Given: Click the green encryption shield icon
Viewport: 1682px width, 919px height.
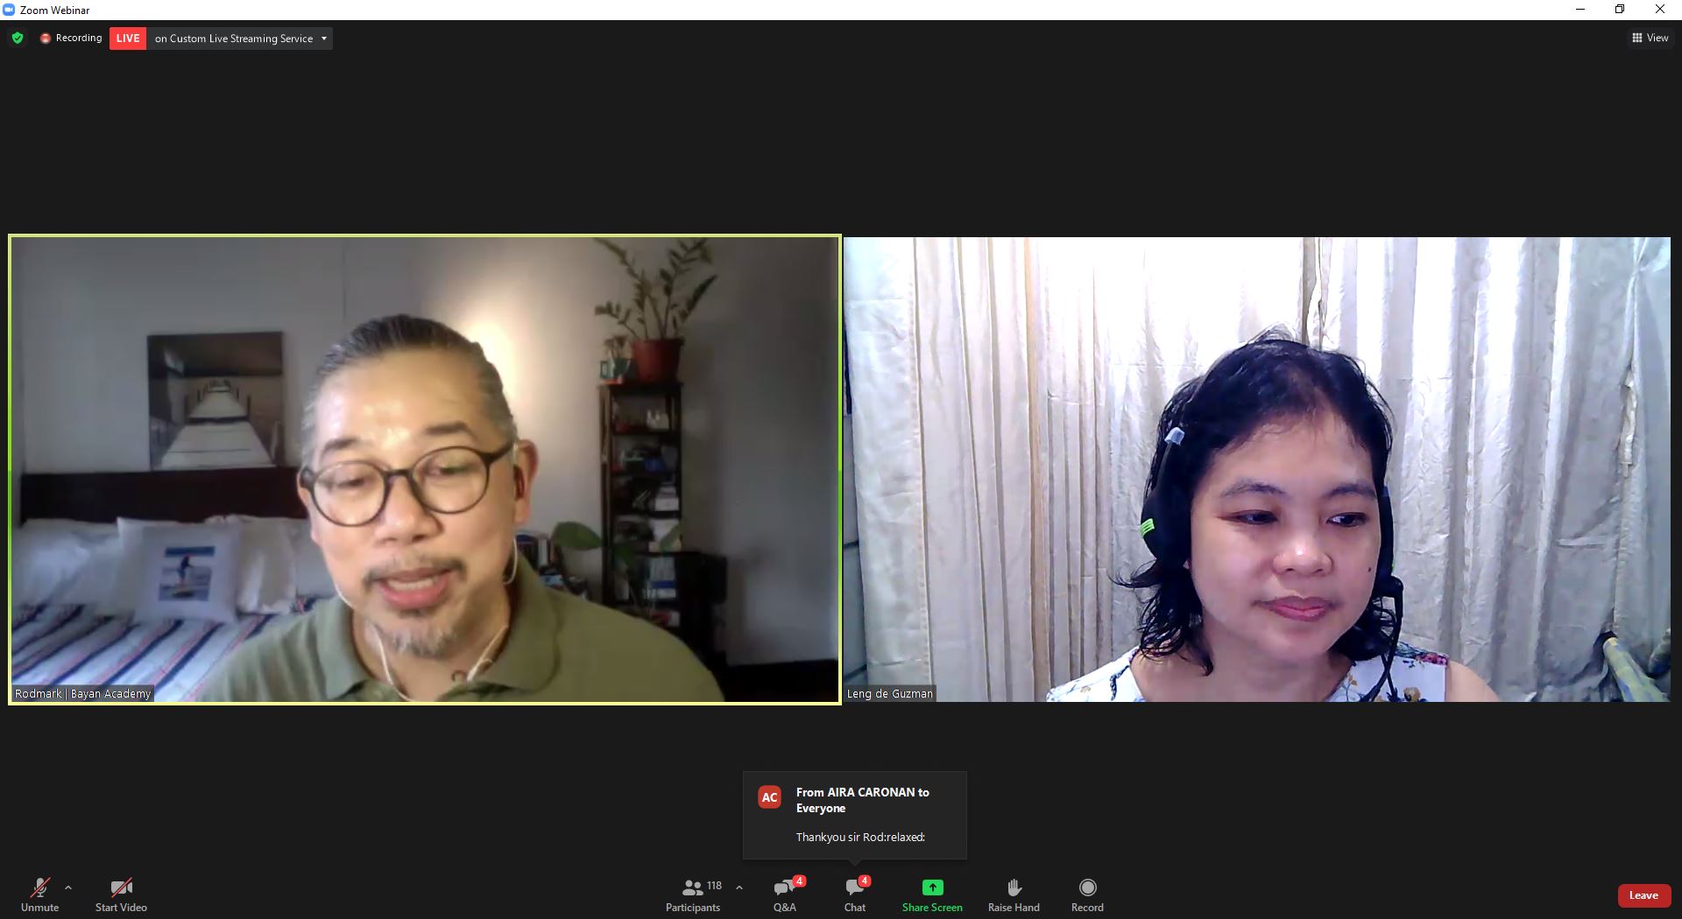Looking at the screenshot, I should tap(18, 38).
